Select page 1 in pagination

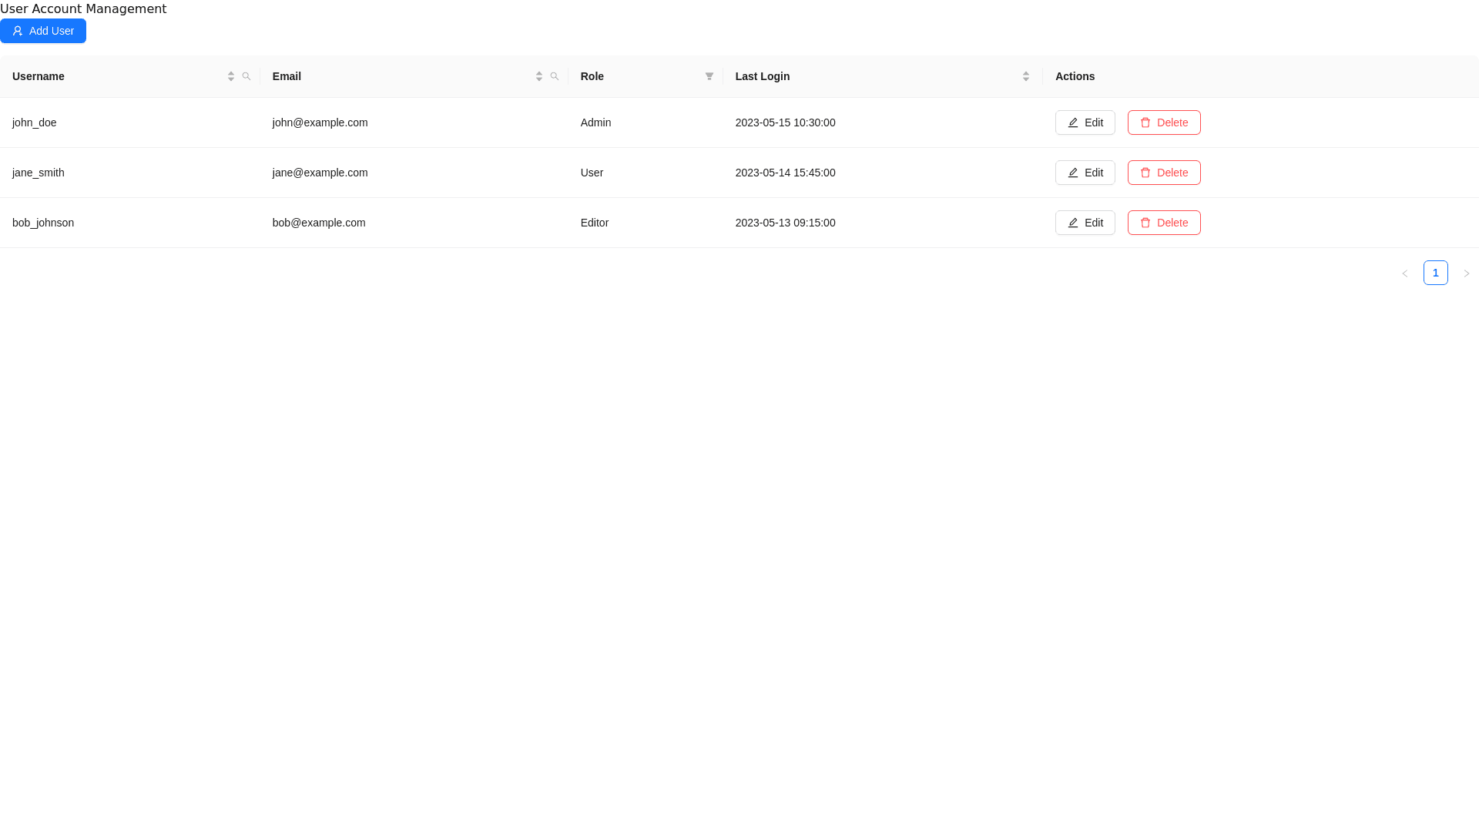click(x=1436, y=273)
